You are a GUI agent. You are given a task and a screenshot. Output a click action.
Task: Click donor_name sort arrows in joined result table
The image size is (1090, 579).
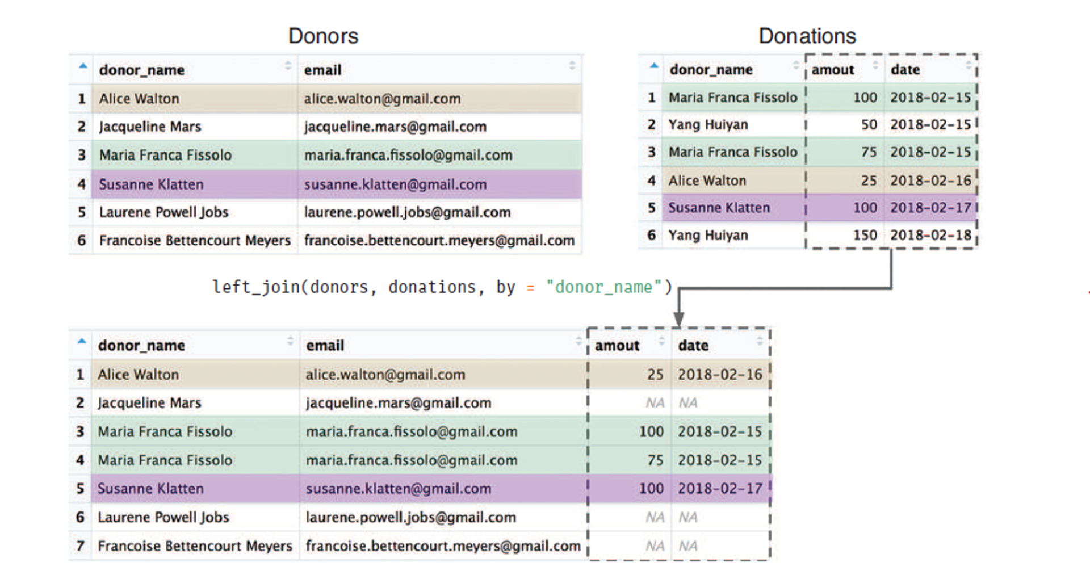(x=290, y=341)
